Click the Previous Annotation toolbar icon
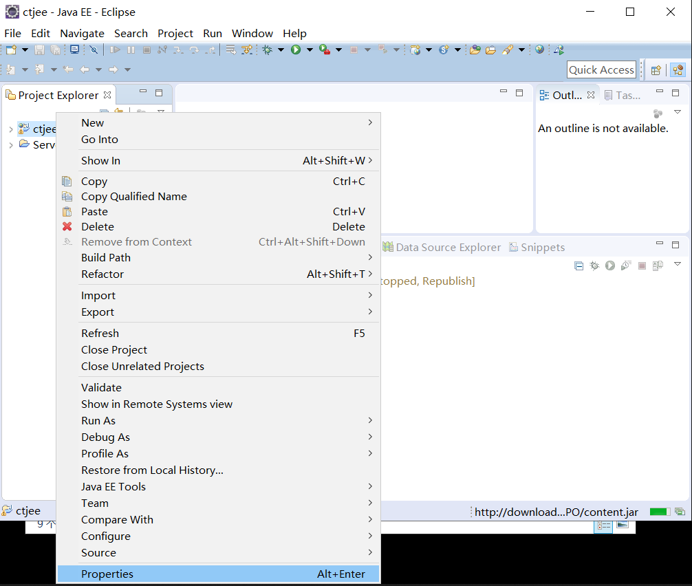Viewport: 692px width, 586px height. (39, 69)
